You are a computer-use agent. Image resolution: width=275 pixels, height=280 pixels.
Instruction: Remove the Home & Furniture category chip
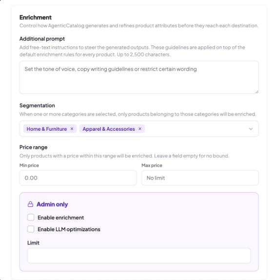[72, 129]
